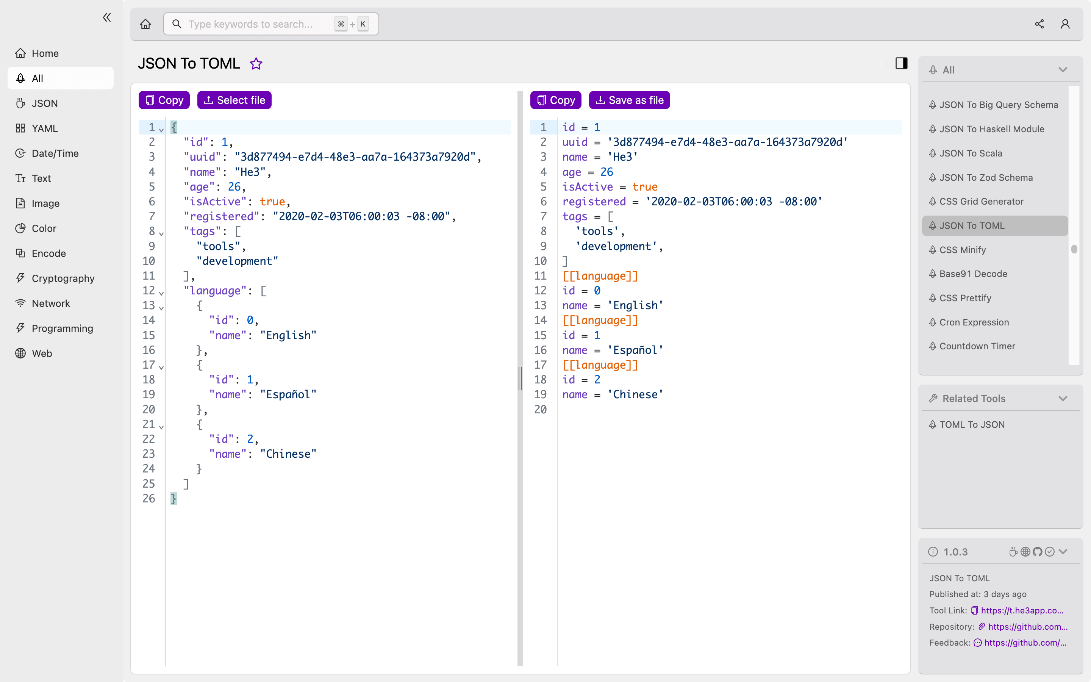Click Save as file button
1091x682 pixels.
pos(629,100)
